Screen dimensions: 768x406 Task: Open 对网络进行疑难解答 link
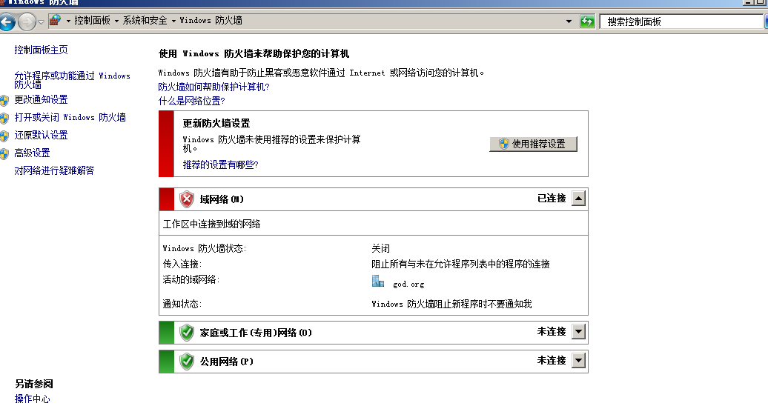point(54,170)
